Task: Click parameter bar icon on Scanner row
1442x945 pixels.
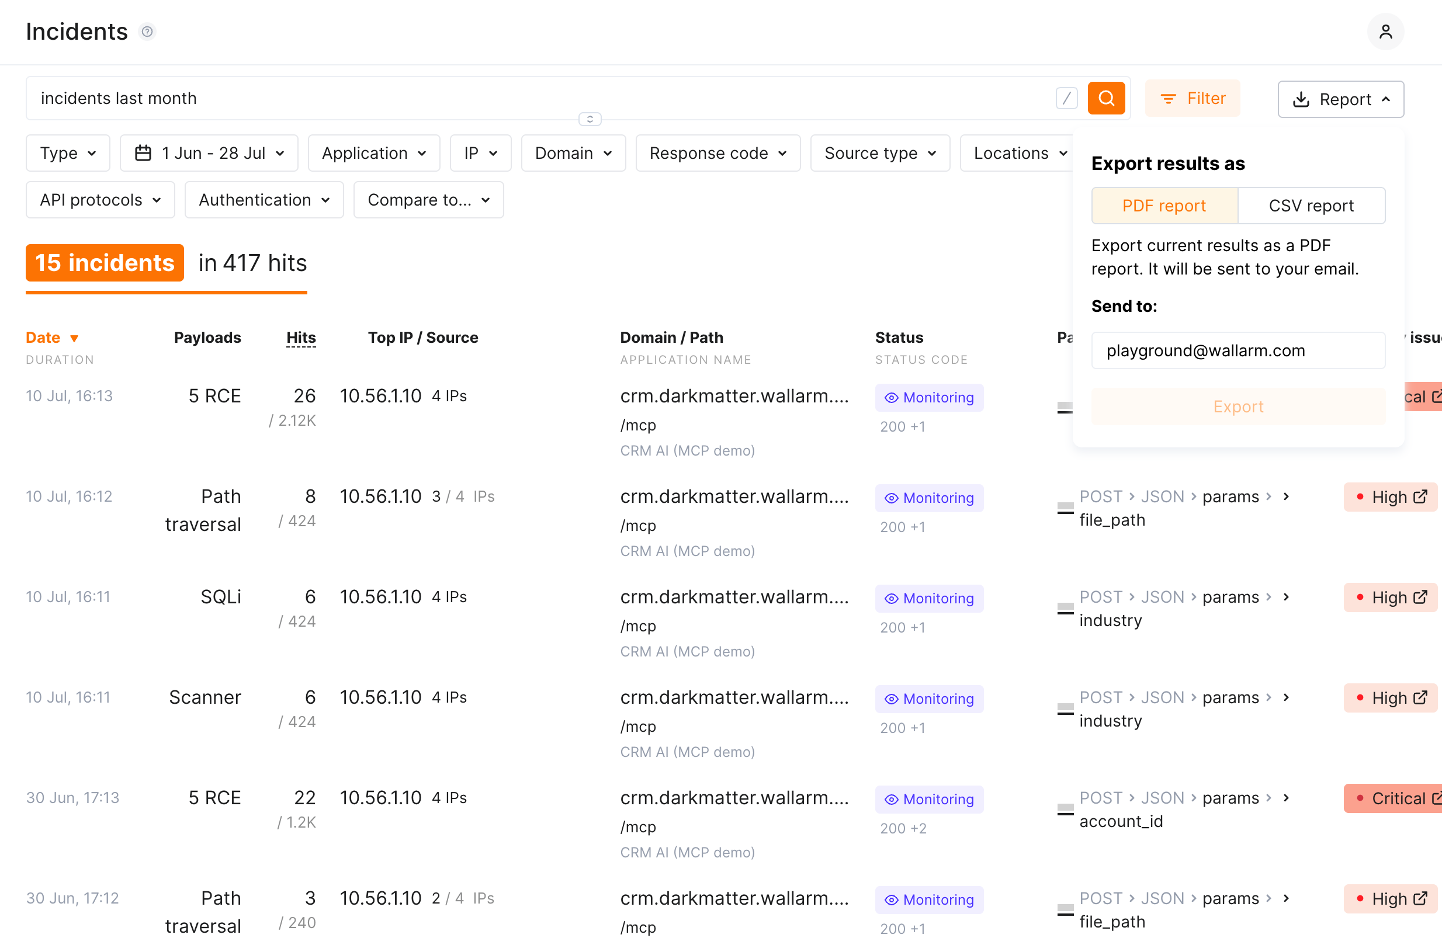Action: click(1065, 710)
